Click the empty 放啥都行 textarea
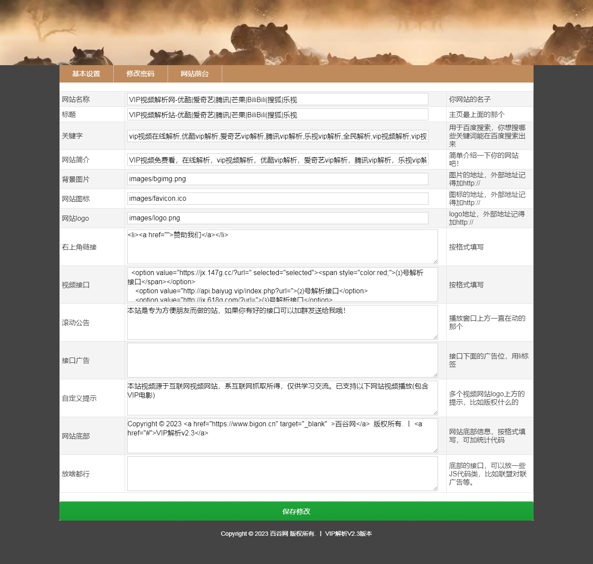 click(x=283, y=474)
